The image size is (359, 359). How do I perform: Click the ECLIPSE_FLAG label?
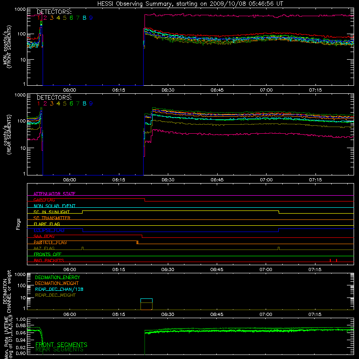[x=49, y=230]
